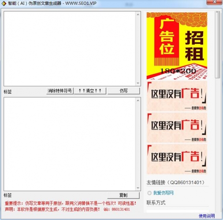
Task: Click the first 这里没有广告 banner
Action: [x=177, y=96]
